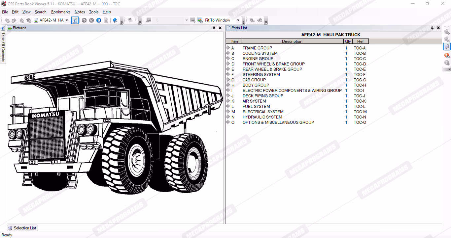Screen dimensions: 451x238
Task: Expand the right sidebar toolbar overflow arrow
Action: [x=448, y=69]
